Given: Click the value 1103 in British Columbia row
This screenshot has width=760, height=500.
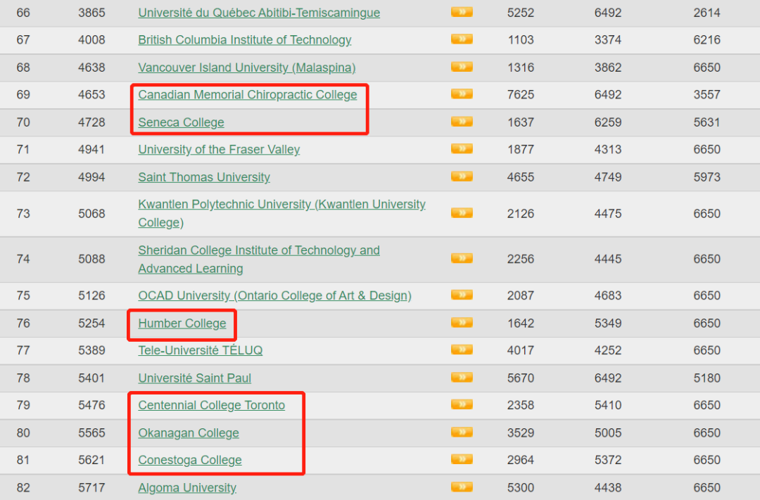Looking at the screenshot, I should [521, 39].
